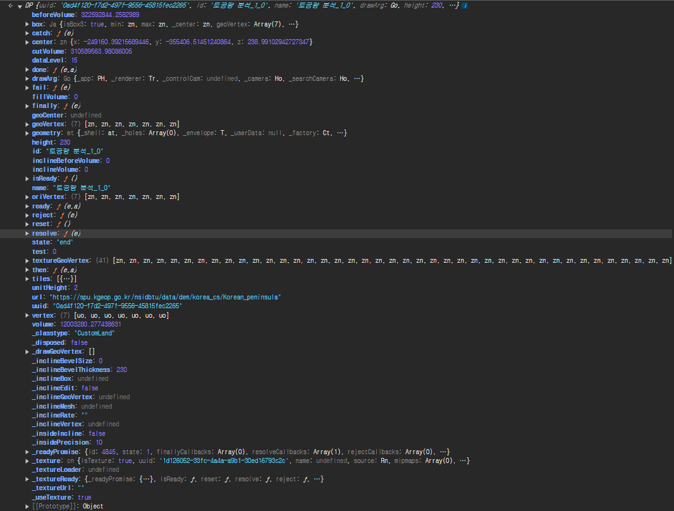674x511 pixels.
Task: Expand the vertex array
Action: 27,315
